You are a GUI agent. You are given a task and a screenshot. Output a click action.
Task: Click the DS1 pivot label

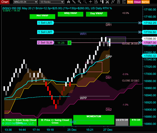109,78
